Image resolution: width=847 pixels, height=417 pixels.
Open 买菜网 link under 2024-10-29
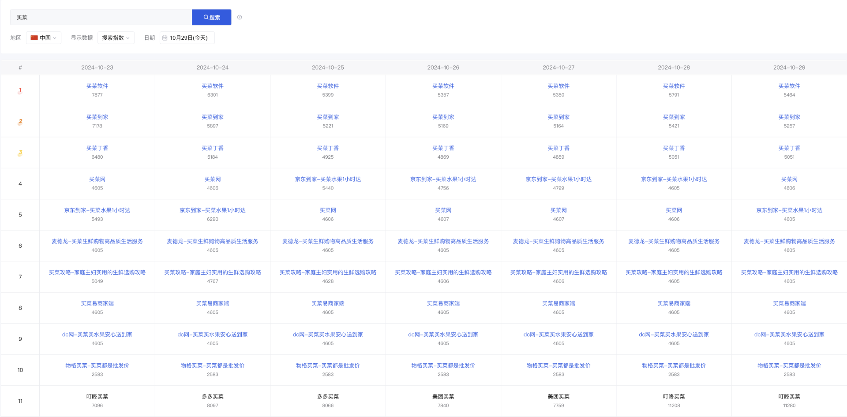[x=789, y=179]
